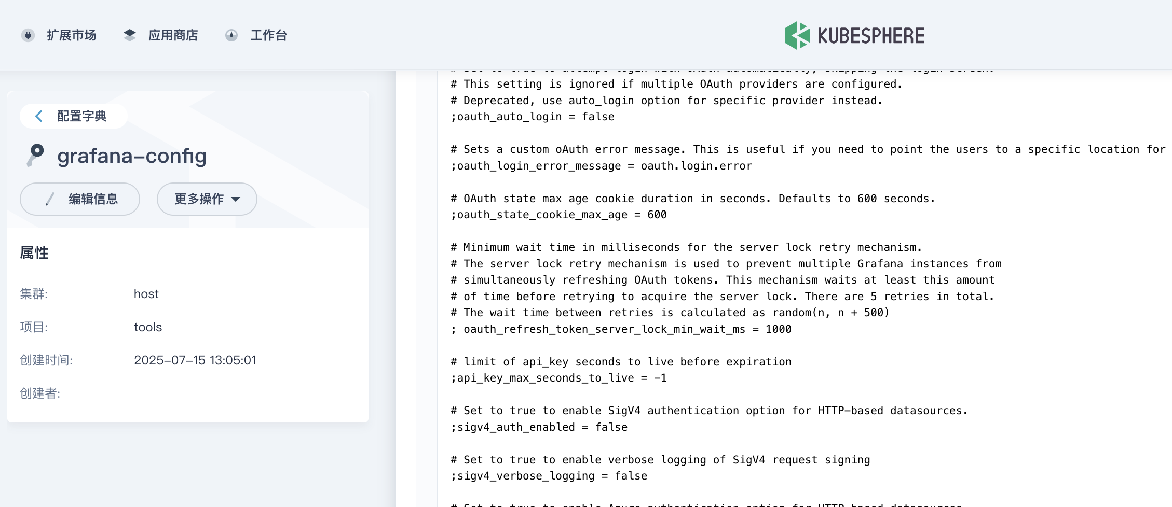
Task: Click the tools project value
Action: (x=147, y=327)
